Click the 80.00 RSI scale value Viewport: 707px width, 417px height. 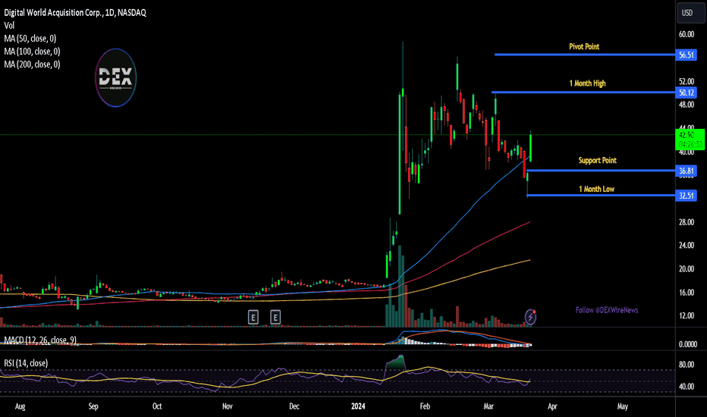[x=687, y=365]
